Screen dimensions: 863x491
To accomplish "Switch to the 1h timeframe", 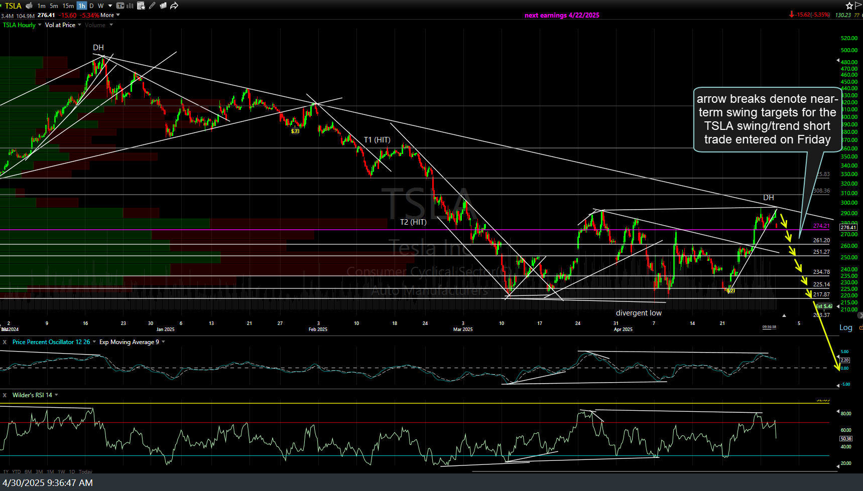I will point(81,6).
